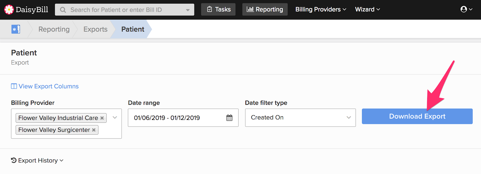
Task: Open the calendar icon in Date range
Action: (229, 118)
